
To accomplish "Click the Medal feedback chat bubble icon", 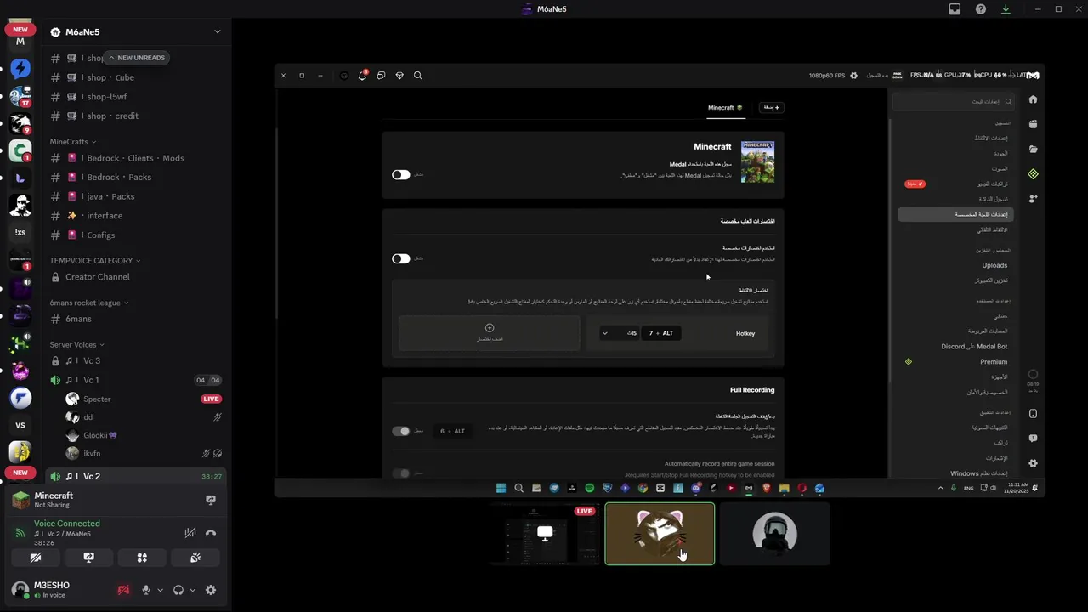I will coord(1033,439).
